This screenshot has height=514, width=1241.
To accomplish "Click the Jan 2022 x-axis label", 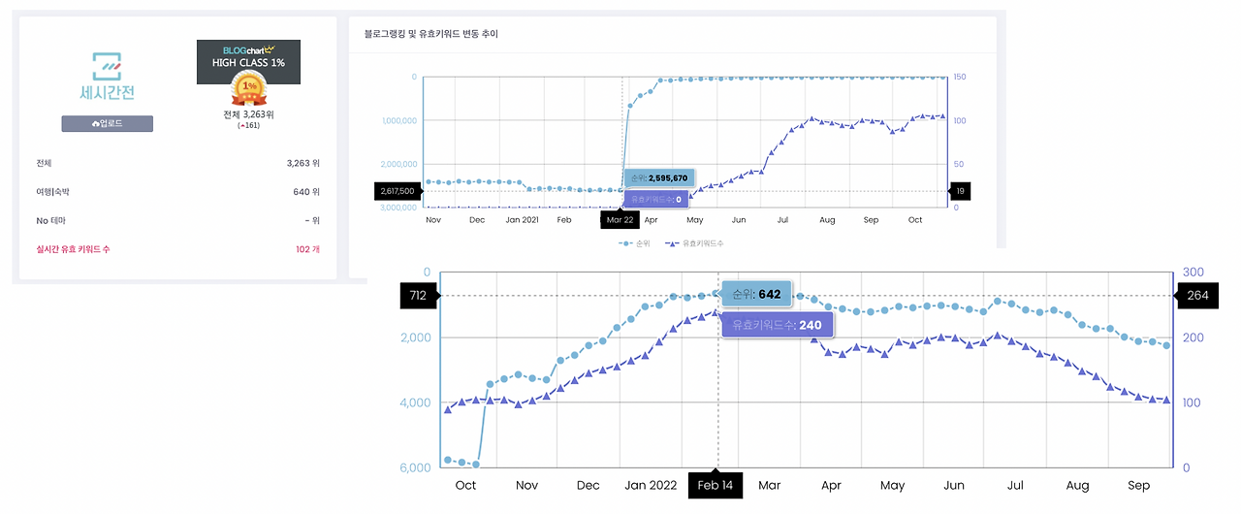I will click(651, 485).
